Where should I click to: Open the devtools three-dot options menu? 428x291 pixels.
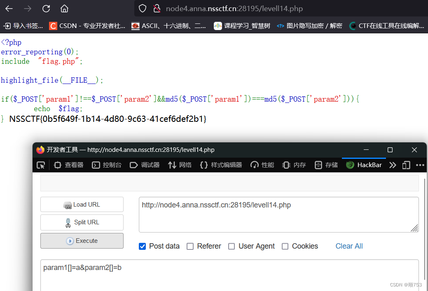(x=420, y=165)
